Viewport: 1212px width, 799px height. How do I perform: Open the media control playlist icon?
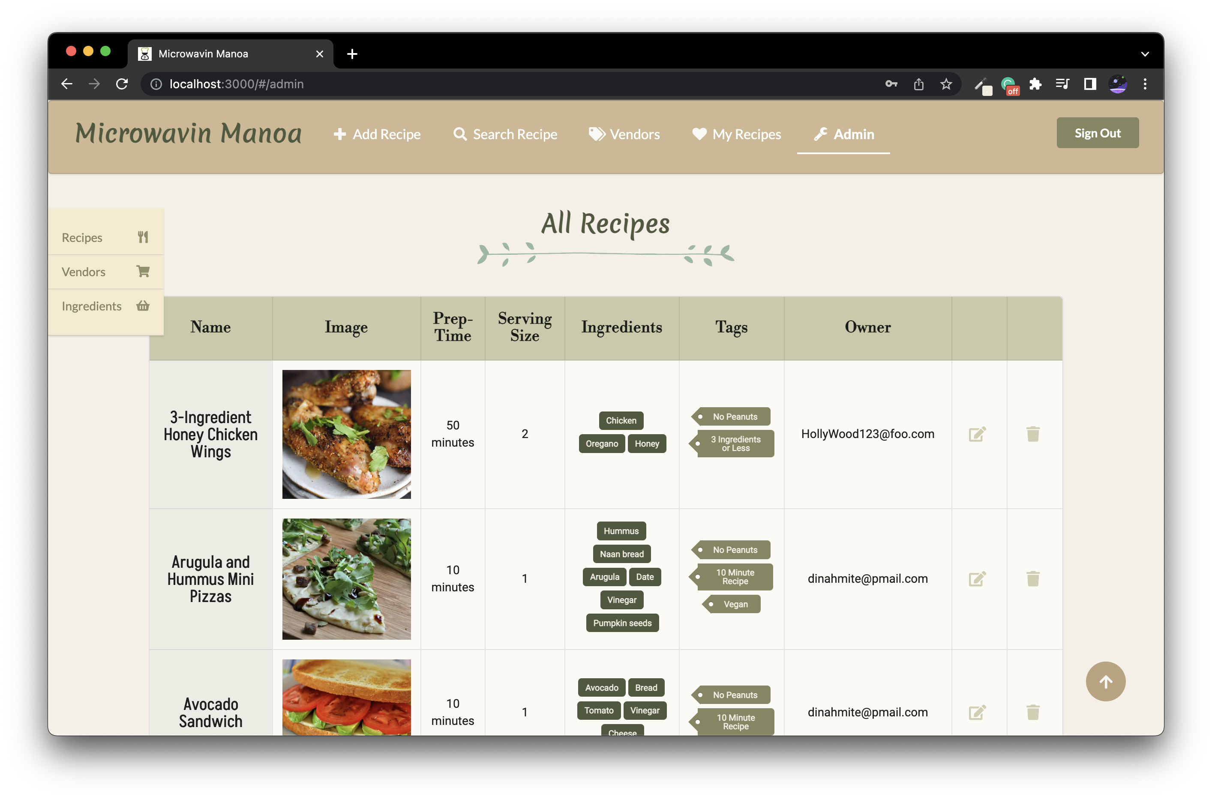(x=1062, y=84)
